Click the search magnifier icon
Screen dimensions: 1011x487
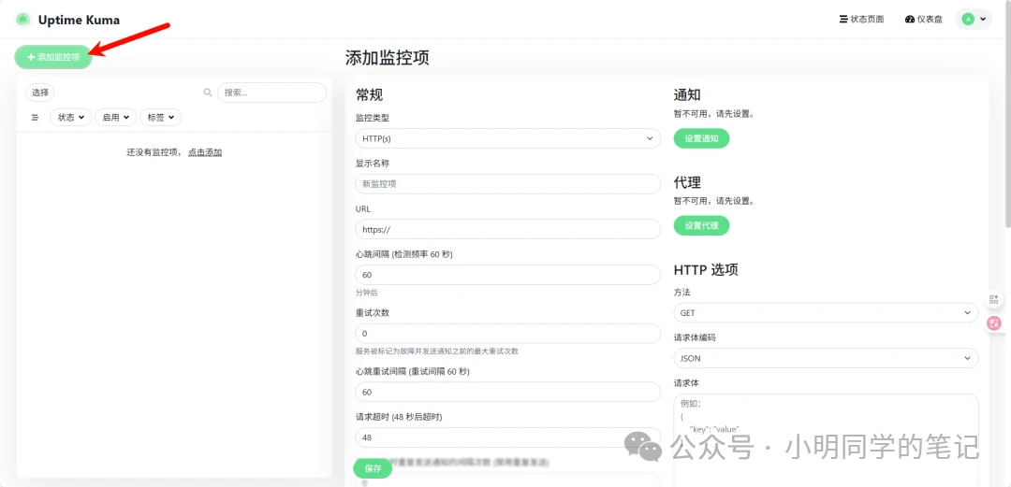[208, 93]
